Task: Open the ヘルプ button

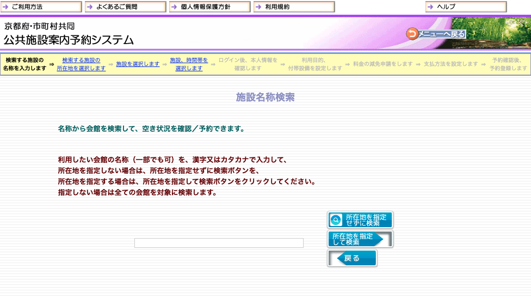Action: click(466, 7)
